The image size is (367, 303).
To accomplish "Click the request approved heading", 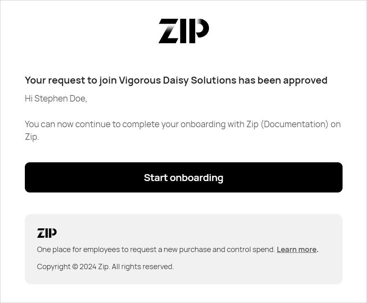I will 176,80.
